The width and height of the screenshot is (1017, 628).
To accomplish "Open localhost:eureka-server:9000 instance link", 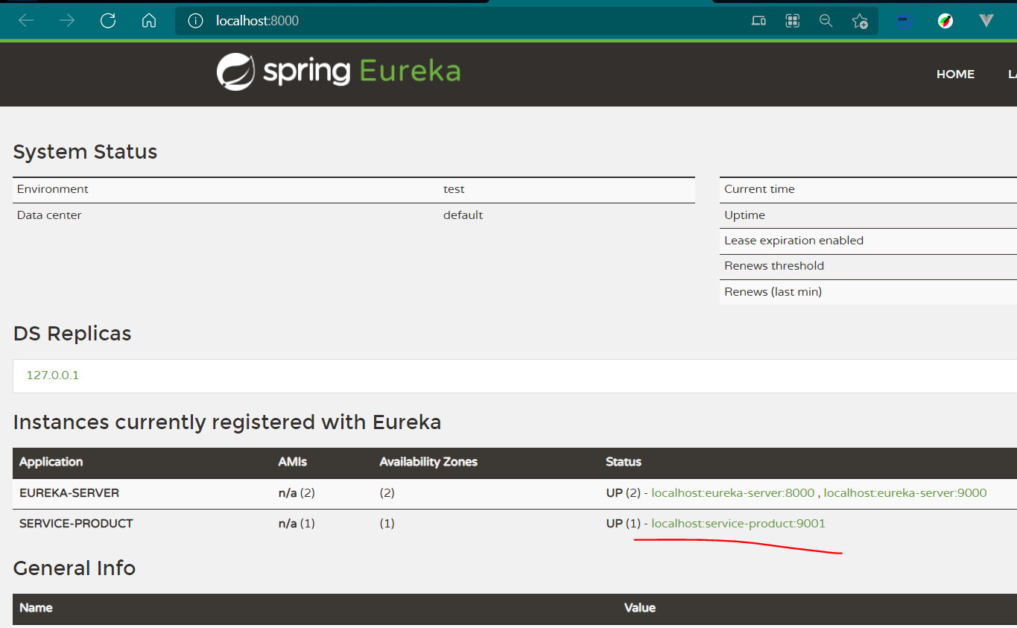I will pyautogui.click(x=905, y=493).
